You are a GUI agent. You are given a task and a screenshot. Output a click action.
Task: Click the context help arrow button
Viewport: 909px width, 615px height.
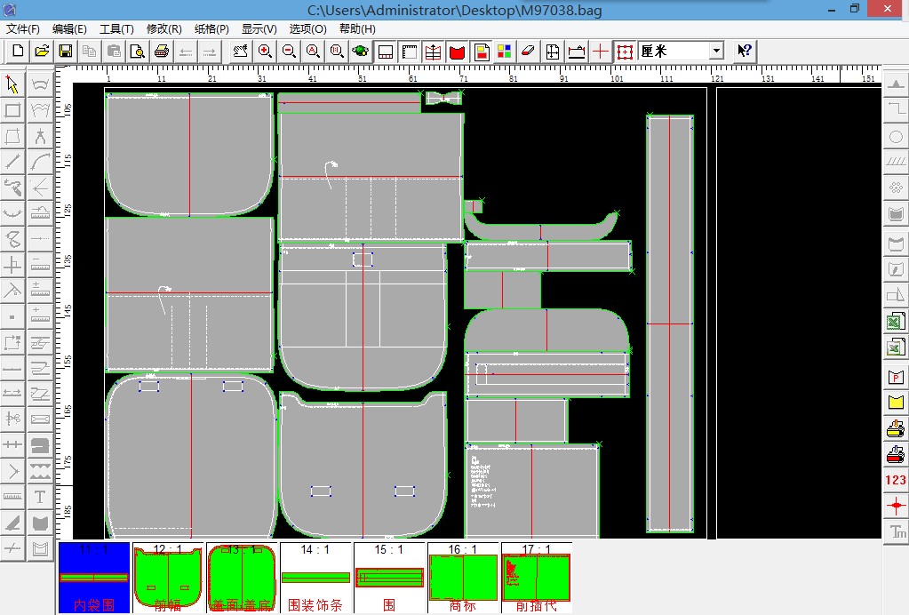745,52
